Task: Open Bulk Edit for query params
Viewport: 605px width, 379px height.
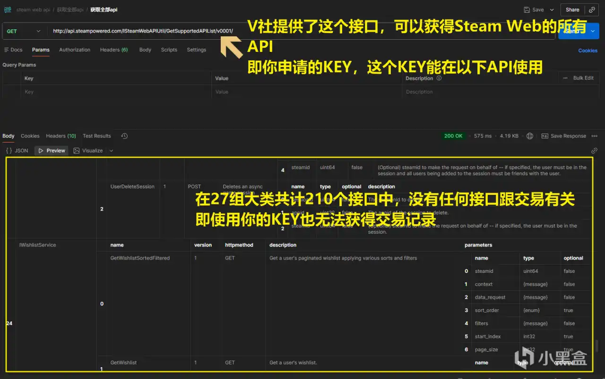Action: click(584, 78)
